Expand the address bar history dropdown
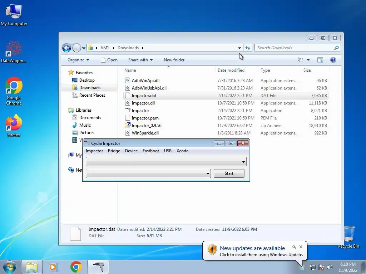The width and height of the screenshot is (366, 274). click(239, 48)
